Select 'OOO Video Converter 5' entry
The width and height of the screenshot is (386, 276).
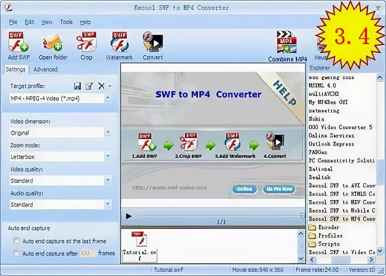pos(340,127)
